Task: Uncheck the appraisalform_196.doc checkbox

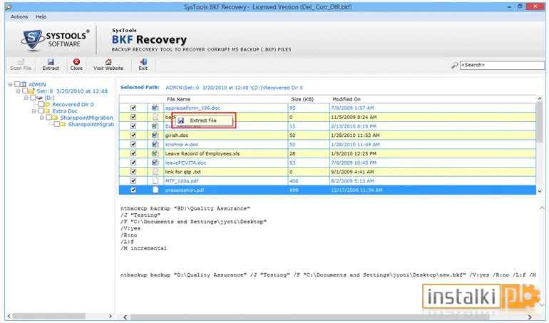Action: coord(133,108)
